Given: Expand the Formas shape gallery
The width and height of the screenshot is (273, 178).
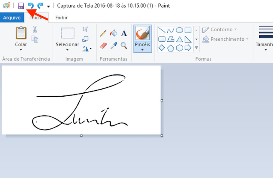Looking at the screenshot, I should [197, 48].
